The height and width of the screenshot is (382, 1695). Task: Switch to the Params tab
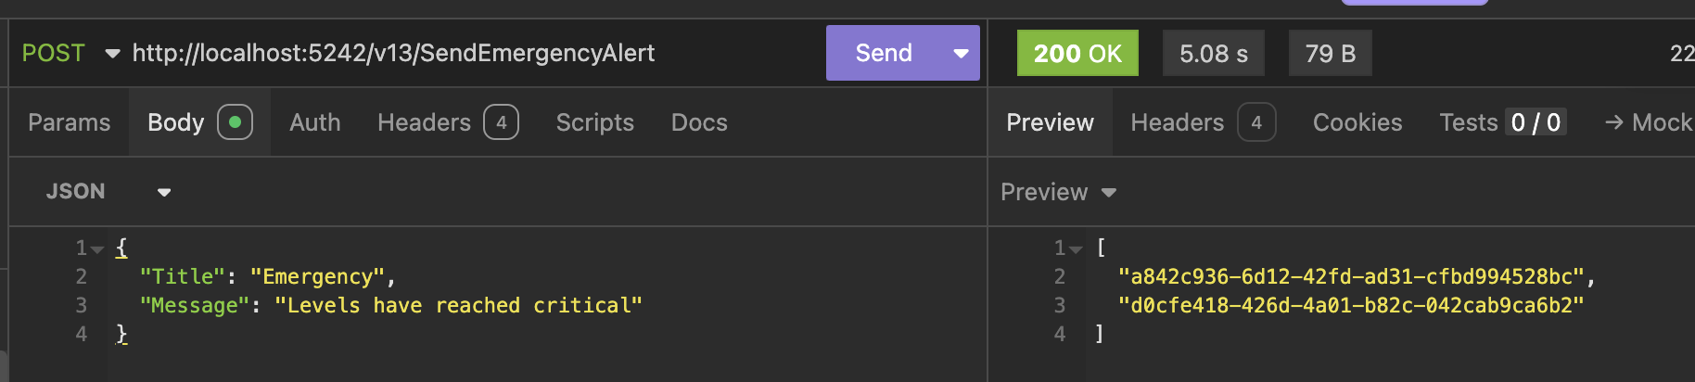tap(69, 122)
